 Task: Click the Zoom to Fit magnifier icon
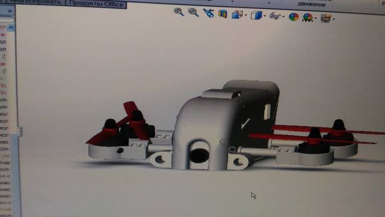tap(179, 11)
